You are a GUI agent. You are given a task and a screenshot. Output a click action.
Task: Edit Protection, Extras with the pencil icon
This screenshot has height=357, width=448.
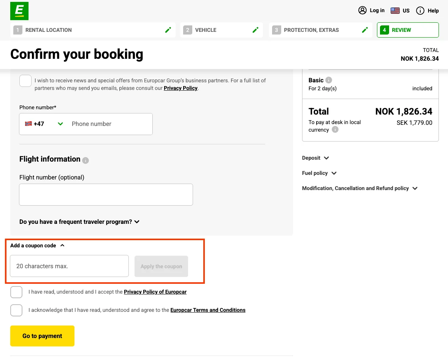click(365, 30)
